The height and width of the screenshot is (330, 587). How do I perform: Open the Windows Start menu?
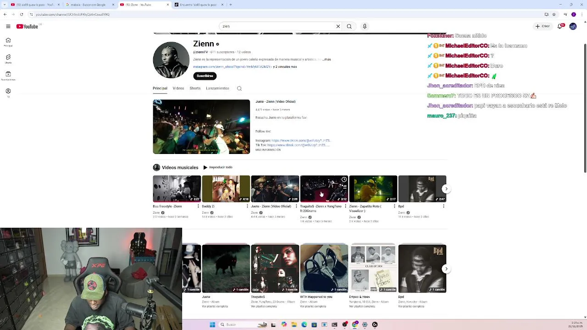[212, 324]
